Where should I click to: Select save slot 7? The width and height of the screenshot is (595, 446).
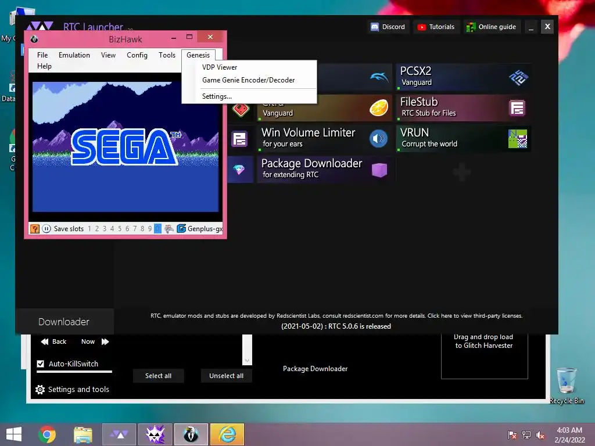tap(135, 229)
